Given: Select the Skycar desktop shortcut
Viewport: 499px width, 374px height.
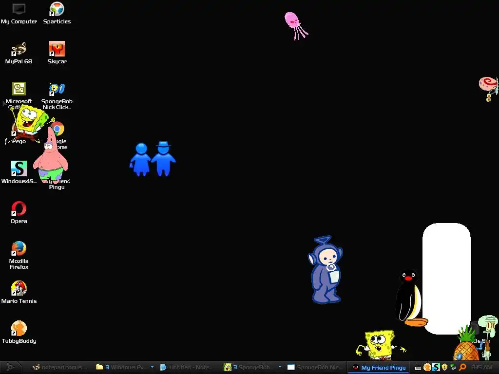Looking at the screenshot, I should point(57,53).
